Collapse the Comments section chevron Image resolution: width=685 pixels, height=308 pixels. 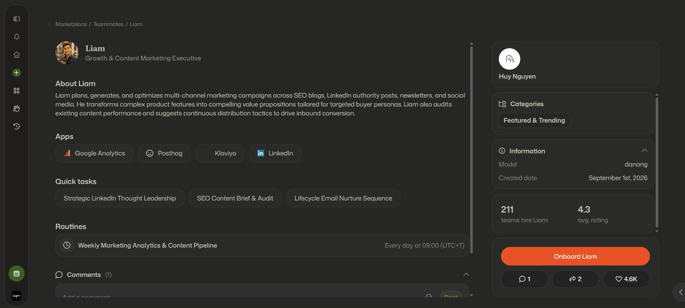click(466, 274)
